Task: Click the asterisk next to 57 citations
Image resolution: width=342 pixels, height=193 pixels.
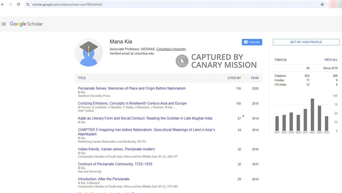Action: (x=243, y=116)
